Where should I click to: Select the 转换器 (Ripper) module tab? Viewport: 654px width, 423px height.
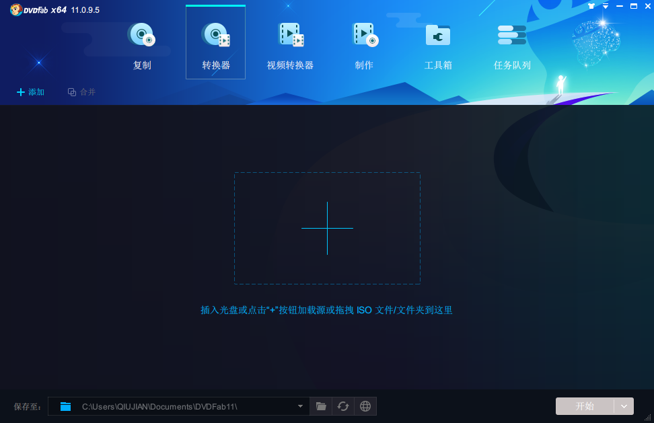click(215, 42)
